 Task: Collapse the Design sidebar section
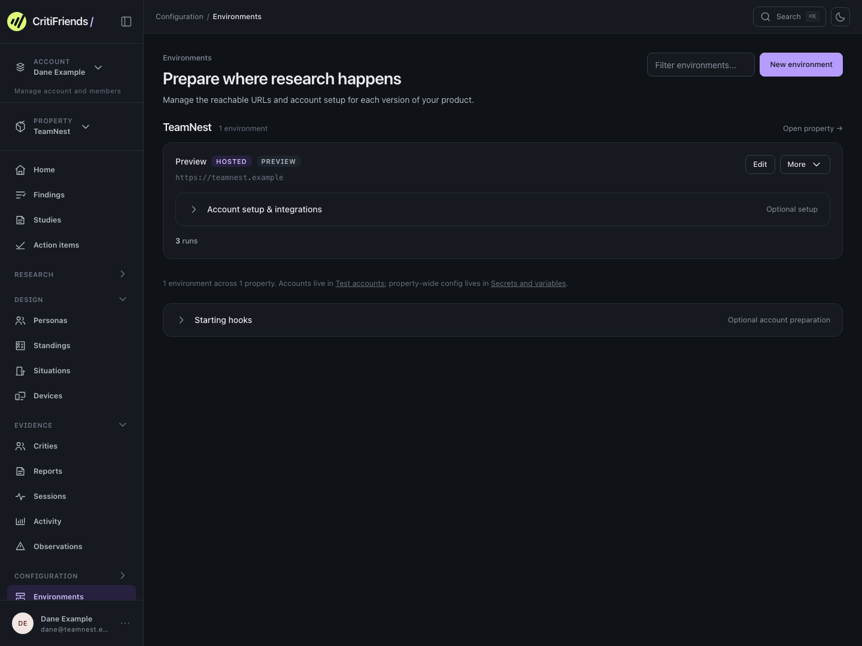click(71, 300)
